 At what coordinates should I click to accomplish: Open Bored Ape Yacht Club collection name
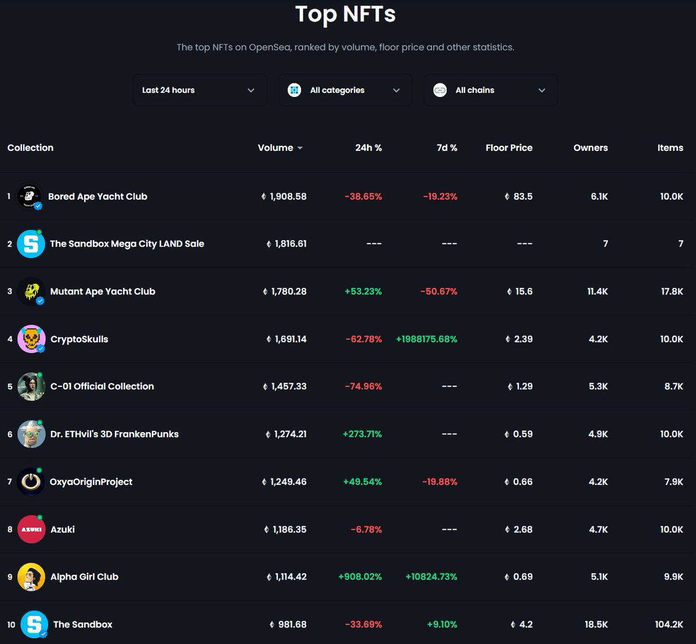coord(97,197)
